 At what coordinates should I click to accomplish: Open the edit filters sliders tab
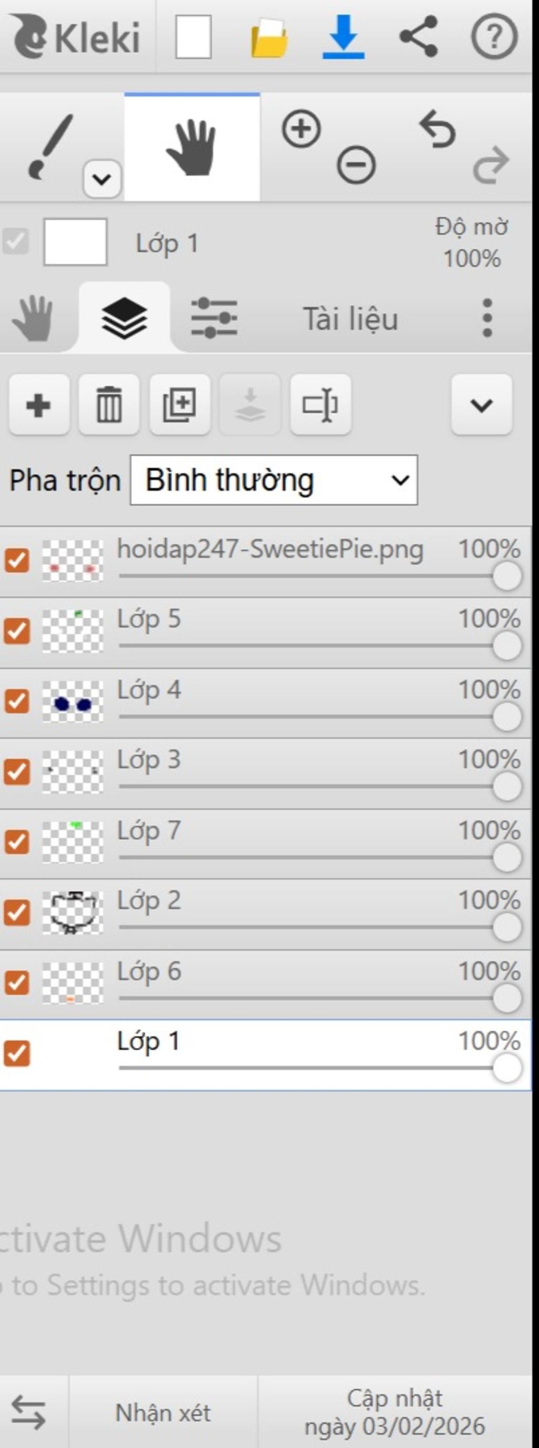click(x=214, y=318)
